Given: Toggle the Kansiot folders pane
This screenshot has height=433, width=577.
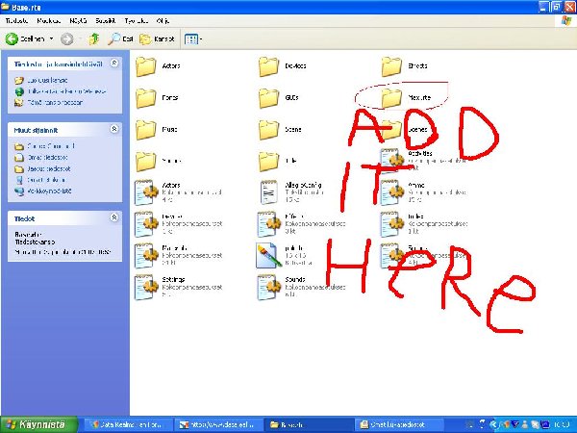Looking at the screenshot, I should tap(157, 38).
